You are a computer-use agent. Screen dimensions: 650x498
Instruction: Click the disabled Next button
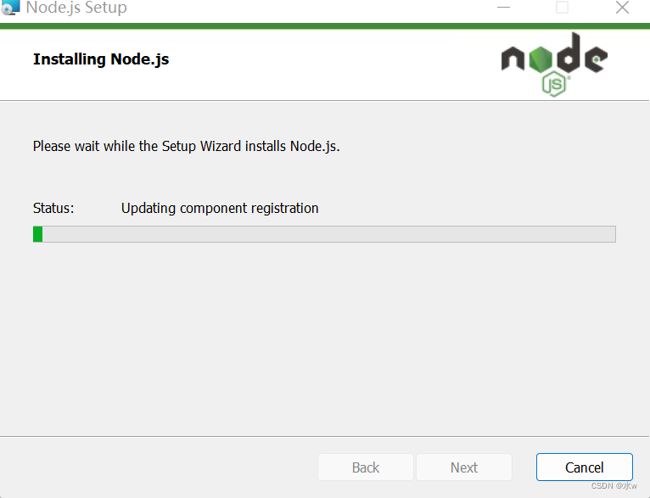point(463,467)
